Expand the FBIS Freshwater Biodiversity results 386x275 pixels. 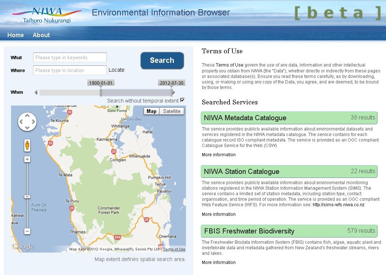tap(289, 231)
